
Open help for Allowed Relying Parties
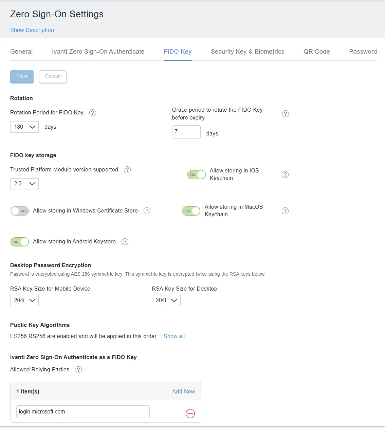78,370
